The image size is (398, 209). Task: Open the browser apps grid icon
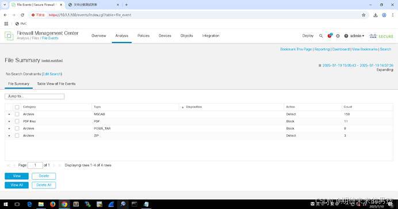[x=6, y=24]
